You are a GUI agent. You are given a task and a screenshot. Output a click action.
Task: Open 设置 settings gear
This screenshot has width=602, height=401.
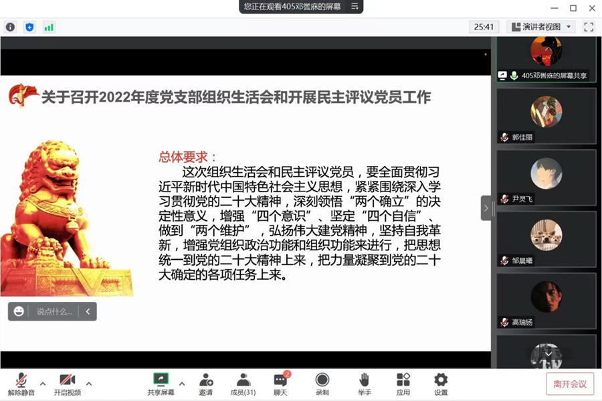coord(441,384)
